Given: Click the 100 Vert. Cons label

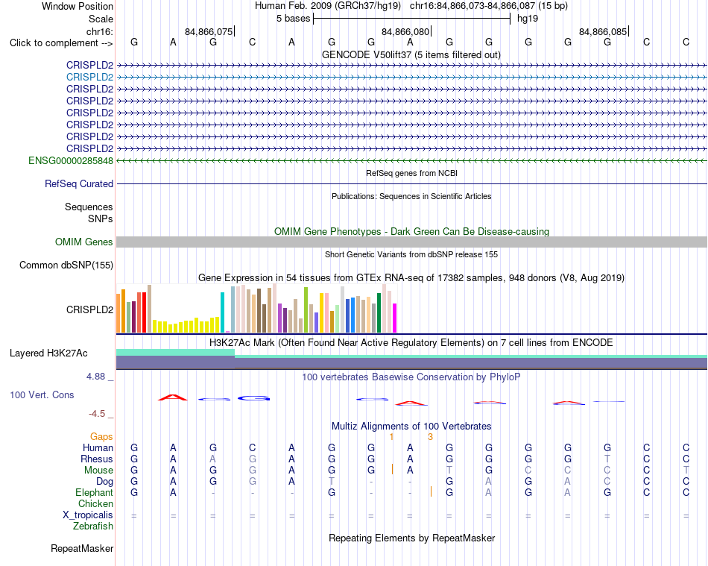Looking at the screenshot, I should pyautogui.click(x=42, y=394).
